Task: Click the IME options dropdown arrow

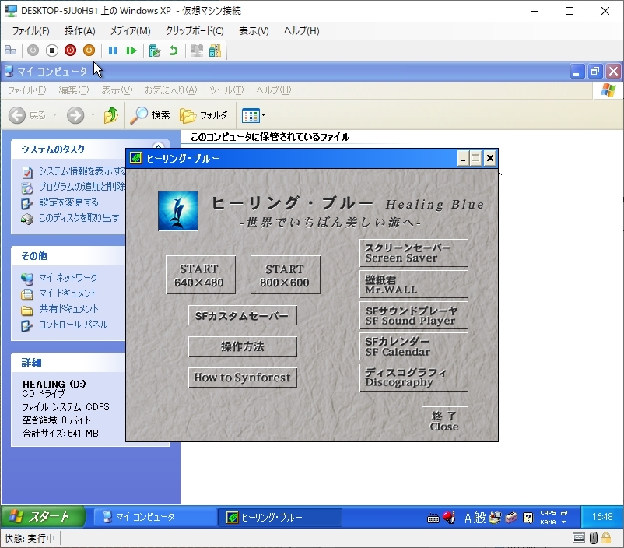Action: tap(563, 522)
